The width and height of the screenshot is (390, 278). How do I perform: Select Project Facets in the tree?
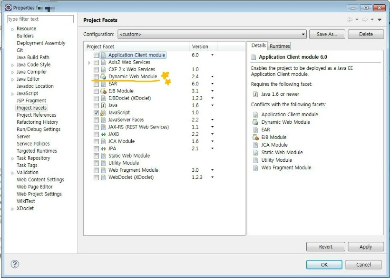(x=31, y=108)
